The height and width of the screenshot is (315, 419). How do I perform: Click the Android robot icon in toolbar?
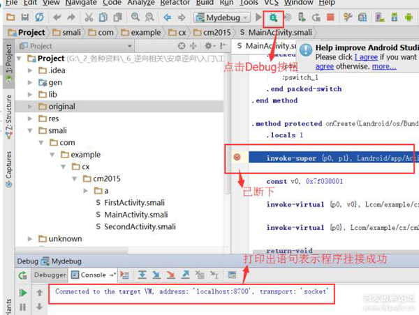click(409, 17)
